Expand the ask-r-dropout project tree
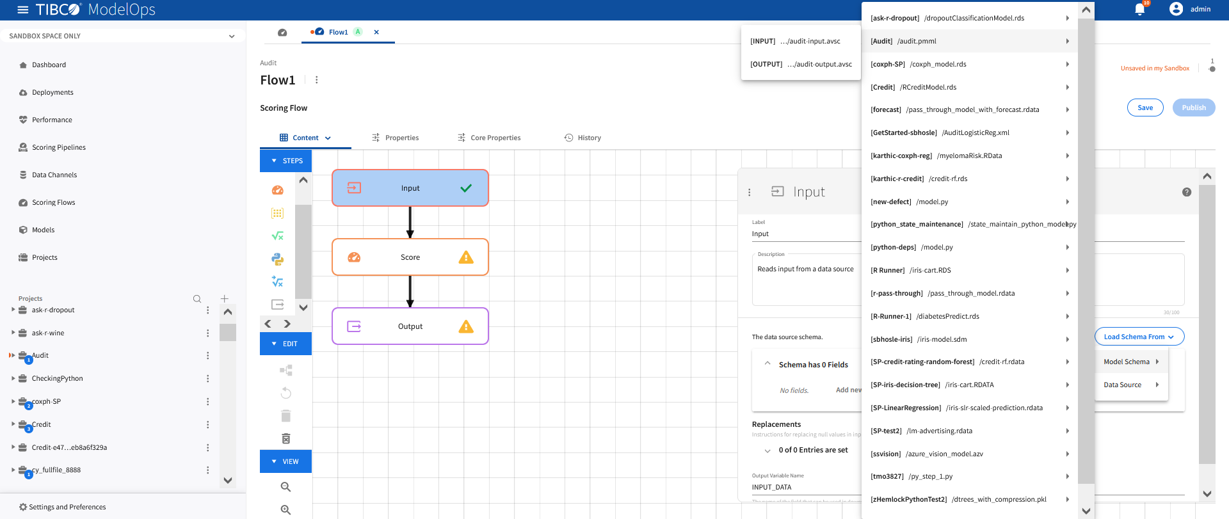 [13, 310]
